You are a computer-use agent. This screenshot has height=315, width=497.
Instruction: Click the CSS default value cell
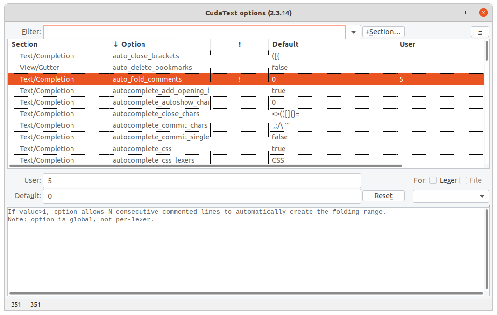(332, 160)
